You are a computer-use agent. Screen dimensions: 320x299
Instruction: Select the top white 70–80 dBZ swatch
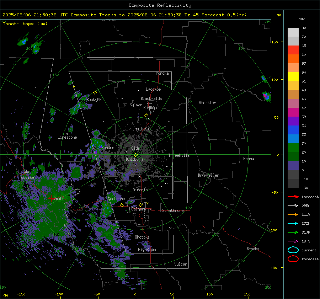[x=293, y=32]
